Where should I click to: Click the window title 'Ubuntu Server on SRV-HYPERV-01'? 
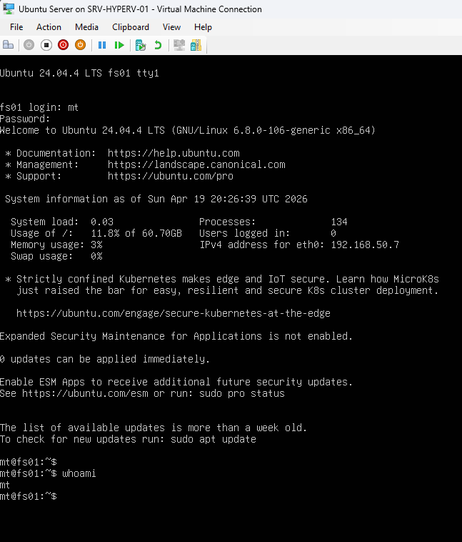(x=84, y=9)
